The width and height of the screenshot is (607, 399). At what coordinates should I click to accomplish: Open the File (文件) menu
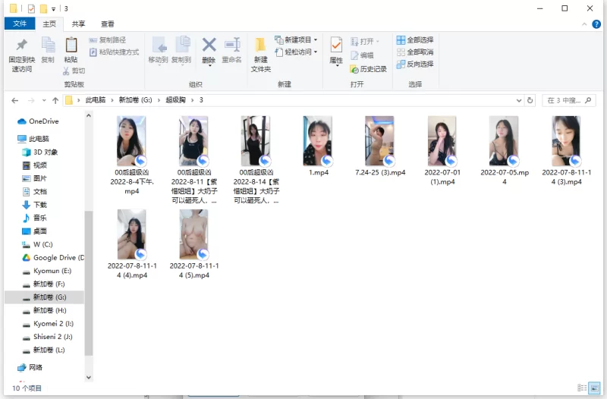tap(20, 24)
